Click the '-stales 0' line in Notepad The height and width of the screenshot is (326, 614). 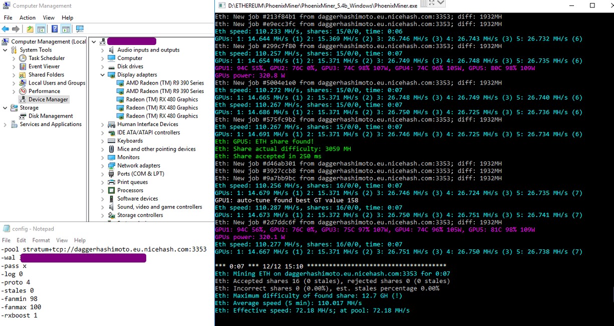(x=18, y=290)
